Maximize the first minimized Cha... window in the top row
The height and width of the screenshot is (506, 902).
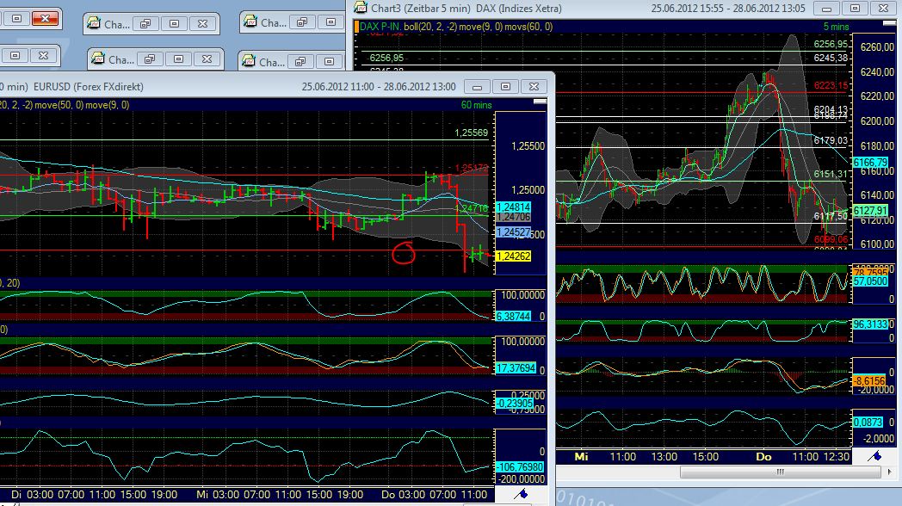click(x=175, y=23)
